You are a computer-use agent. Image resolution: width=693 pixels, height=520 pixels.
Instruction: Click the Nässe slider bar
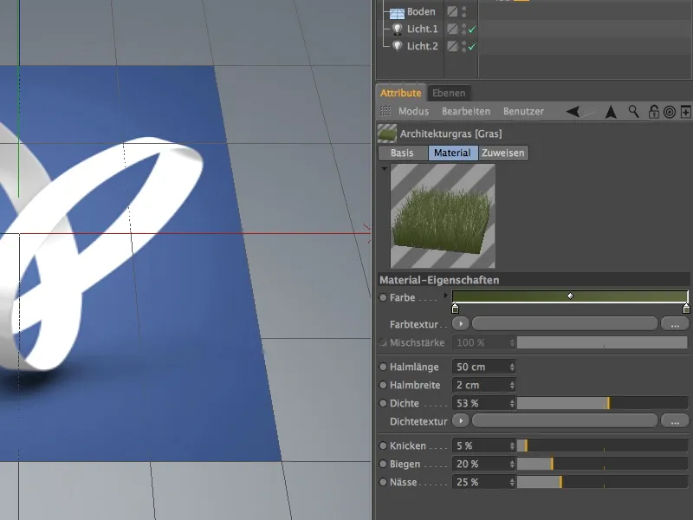coord(602,482)
